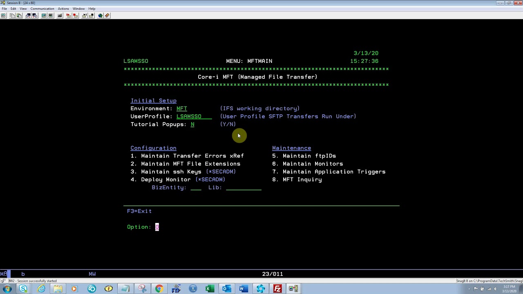
Task: Select option 7 Maintain Application Triggers
Action: tap(329, 171)
